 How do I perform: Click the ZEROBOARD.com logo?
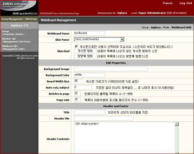(15, 5)
